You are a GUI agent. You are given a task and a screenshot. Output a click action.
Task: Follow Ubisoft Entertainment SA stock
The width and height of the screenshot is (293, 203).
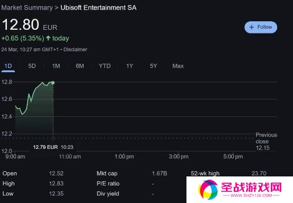coord(261,27)
